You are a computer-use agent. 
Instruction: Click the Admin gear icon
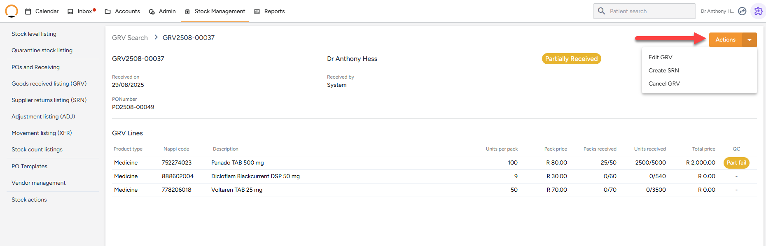[152, 12]
